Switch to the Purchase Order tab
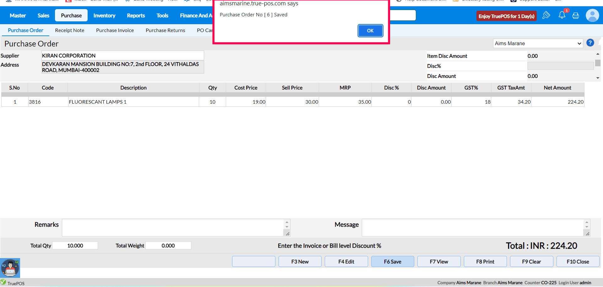 point(25,30)
